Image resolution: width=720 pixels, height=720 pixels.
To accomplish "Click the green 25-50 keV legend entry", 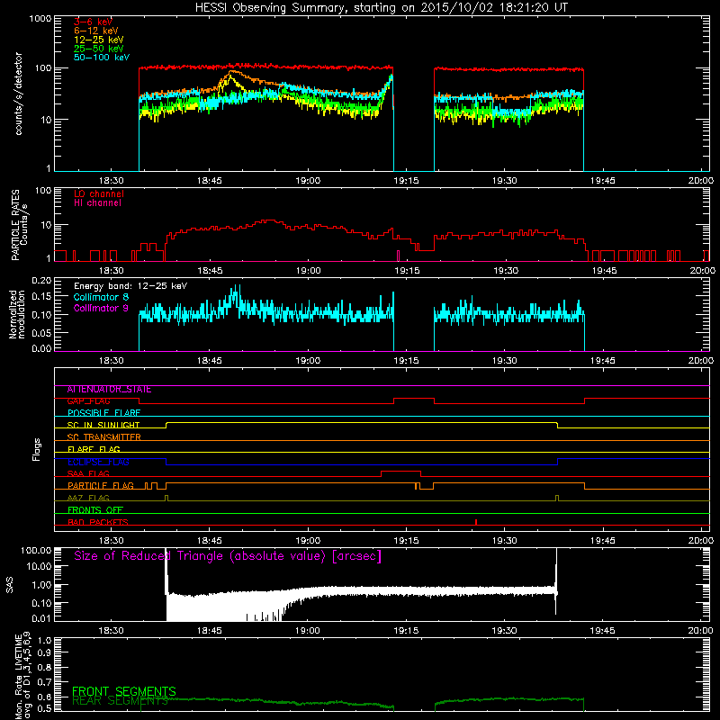I will pyautogui.click(x=99, y=49).
